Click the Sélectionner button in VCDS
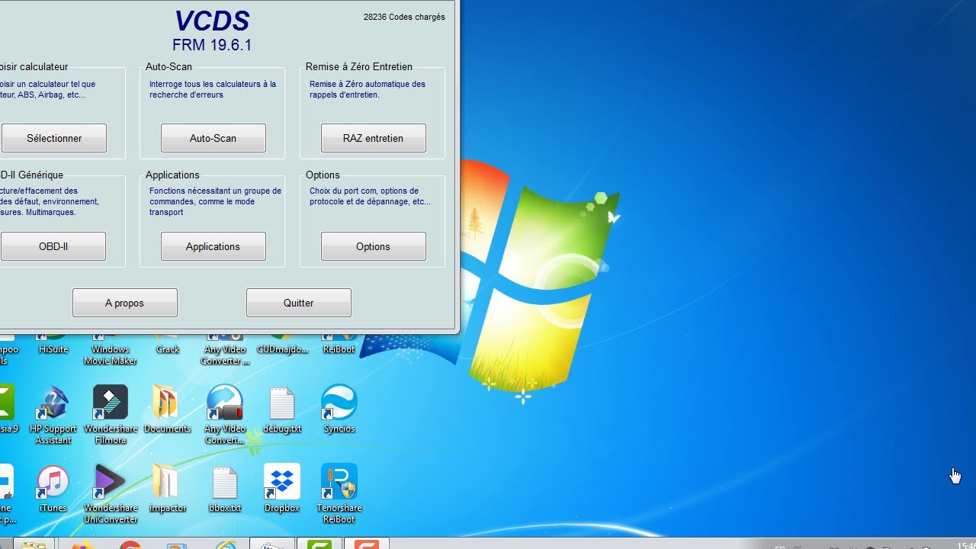Viewport: 976px width, 549px height. click(54, 138)
